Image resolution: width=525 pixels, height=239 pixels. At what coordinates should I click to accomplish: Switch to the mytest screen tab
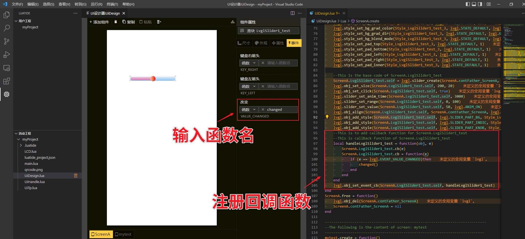point(123,234)
